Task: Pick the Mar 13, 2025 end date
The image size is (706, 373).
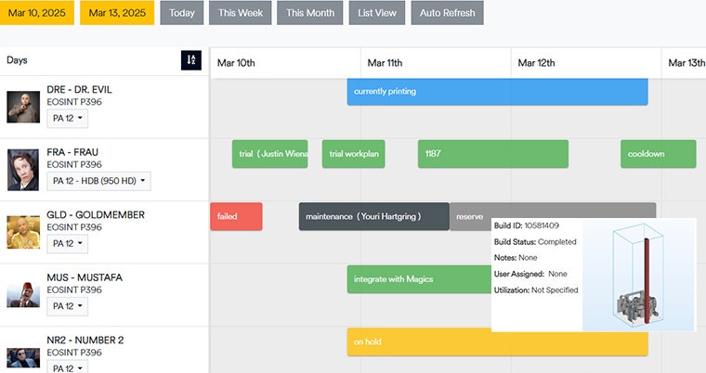Action: (x=117, y=13)
